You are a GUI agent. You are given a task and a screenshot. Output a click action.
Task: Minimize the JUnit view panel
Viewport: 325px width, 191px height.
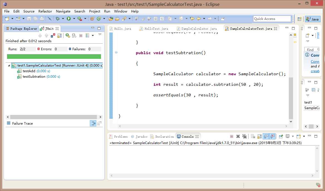(x=93, y=28)
